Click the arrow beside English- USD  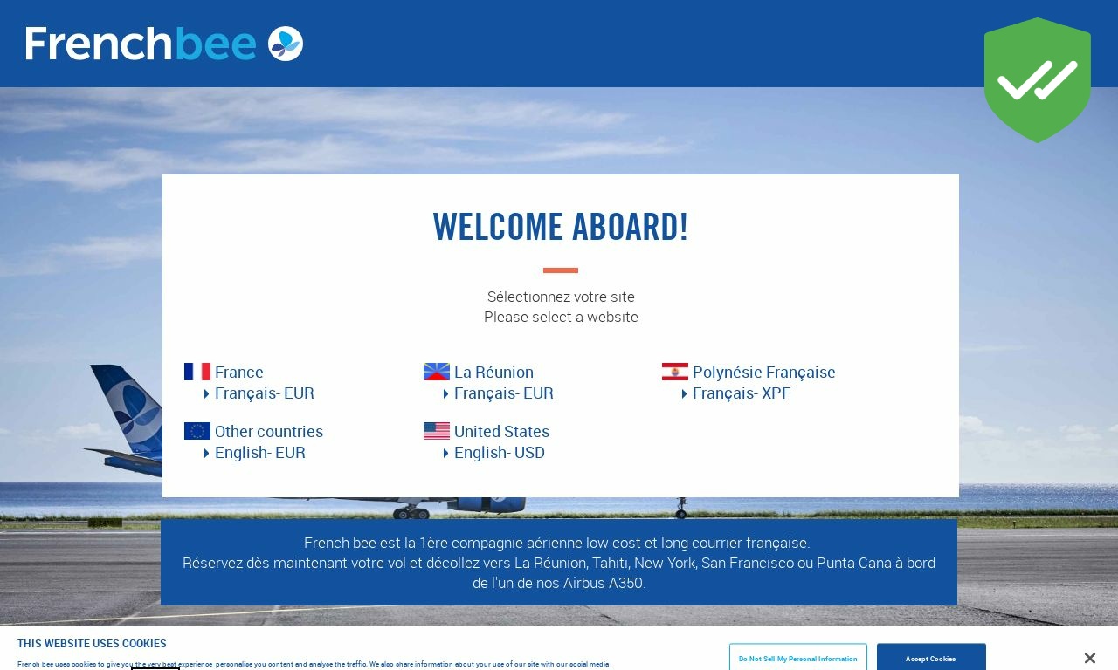coord(446,454)
